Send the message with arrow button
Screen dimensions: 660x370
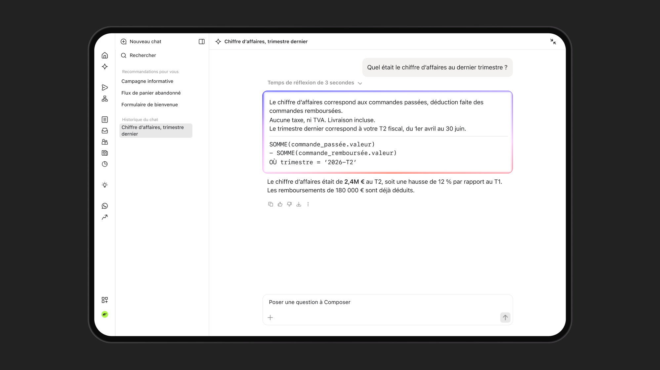point(505,318)
